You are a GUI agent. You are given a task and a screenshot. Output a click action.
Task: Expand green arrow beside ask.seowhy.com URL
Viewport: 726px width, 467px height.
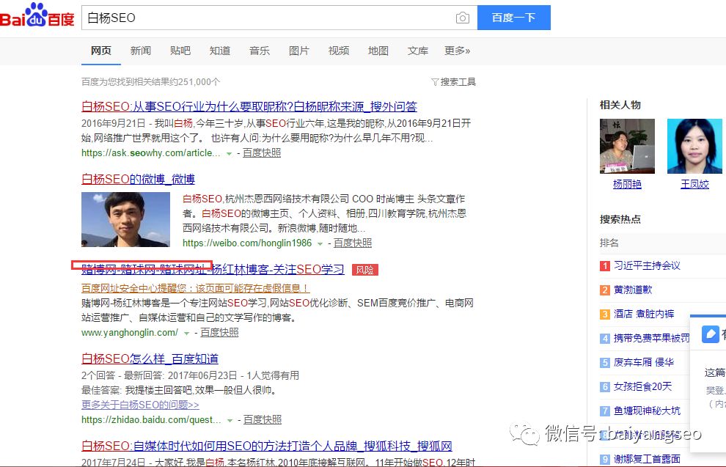[230, 153]
